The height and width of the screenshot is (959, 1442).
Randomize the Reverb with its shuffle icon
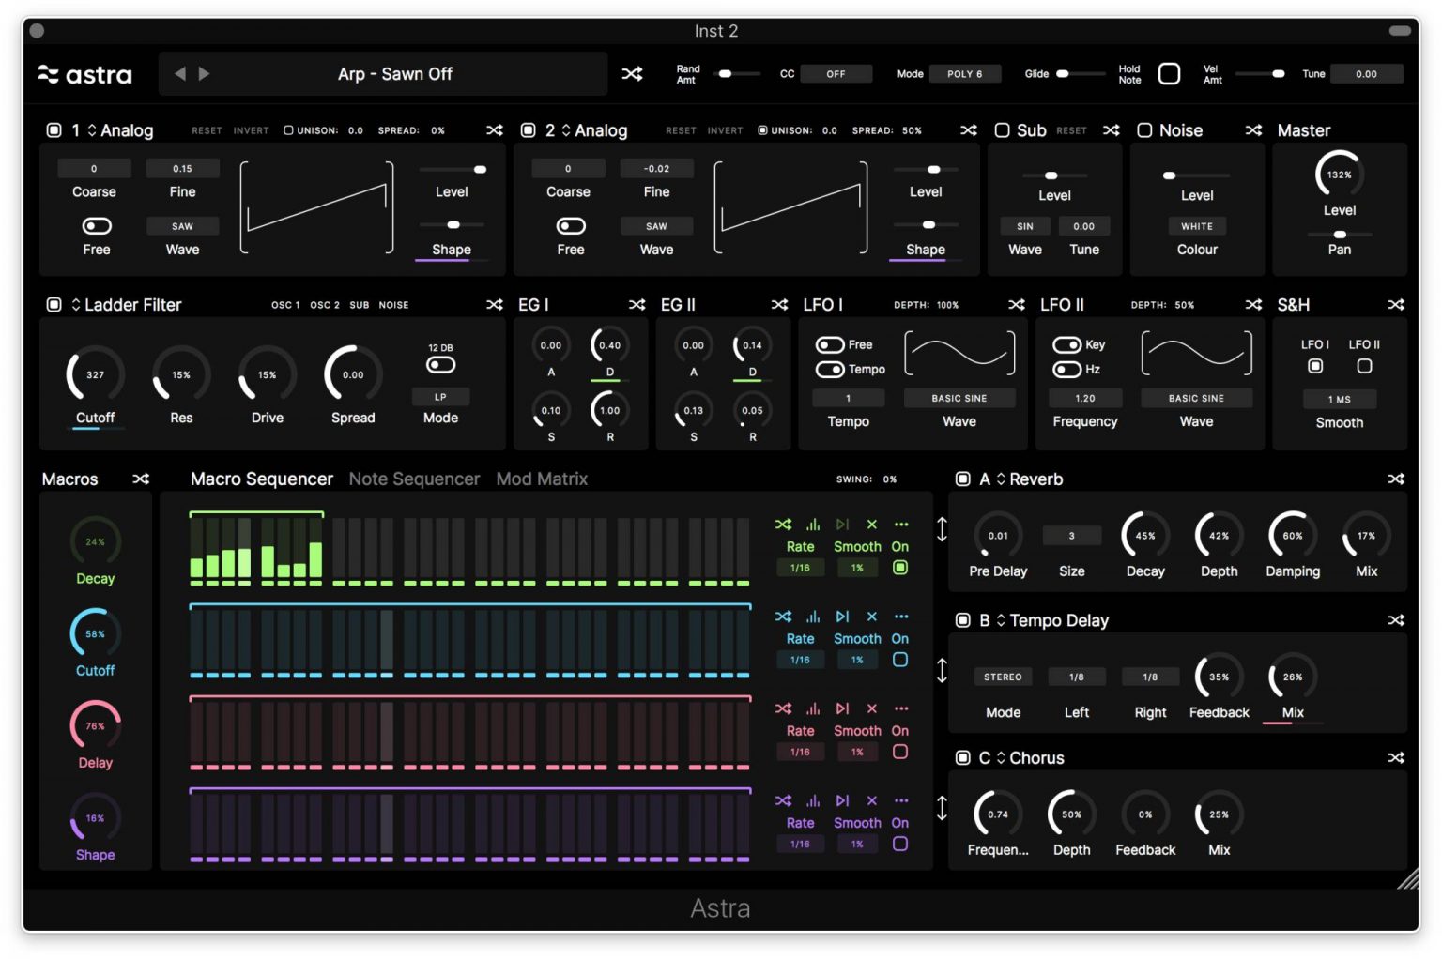1396,479
